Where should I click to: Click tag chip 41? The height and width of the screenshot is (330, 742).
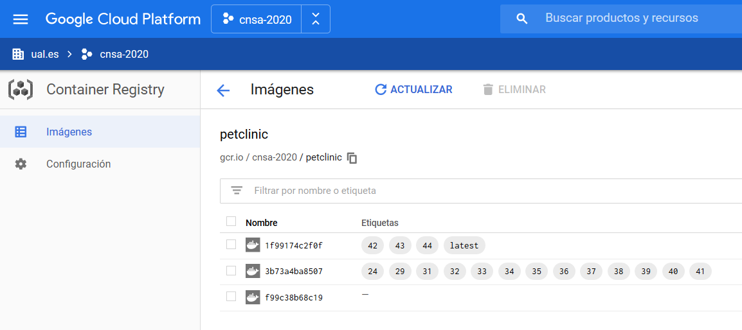(700, 272)
